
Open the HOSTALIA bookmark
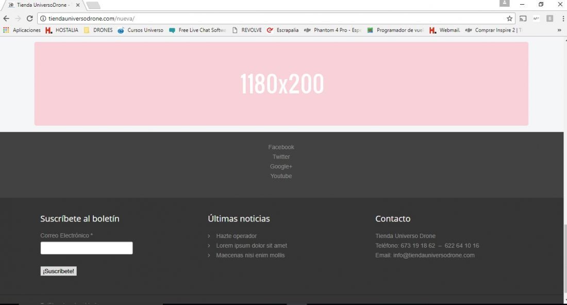(x=62, y=30)
